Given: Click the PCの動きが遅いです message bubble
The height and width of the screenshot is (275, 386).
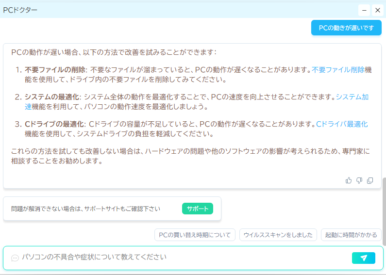Looking at the screenshot, I should pos(346,28).
